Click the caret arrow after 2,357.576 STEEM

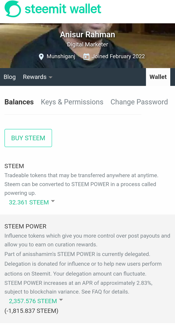pos(61,300)
